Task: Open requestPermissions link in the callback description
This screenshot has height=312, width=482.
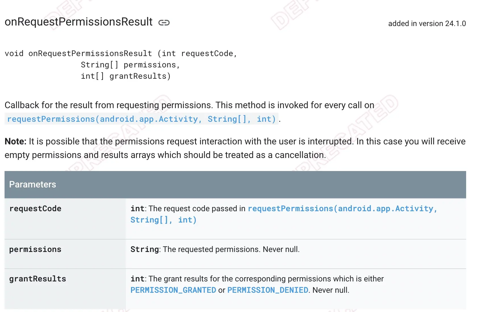Action: (141, 119)
